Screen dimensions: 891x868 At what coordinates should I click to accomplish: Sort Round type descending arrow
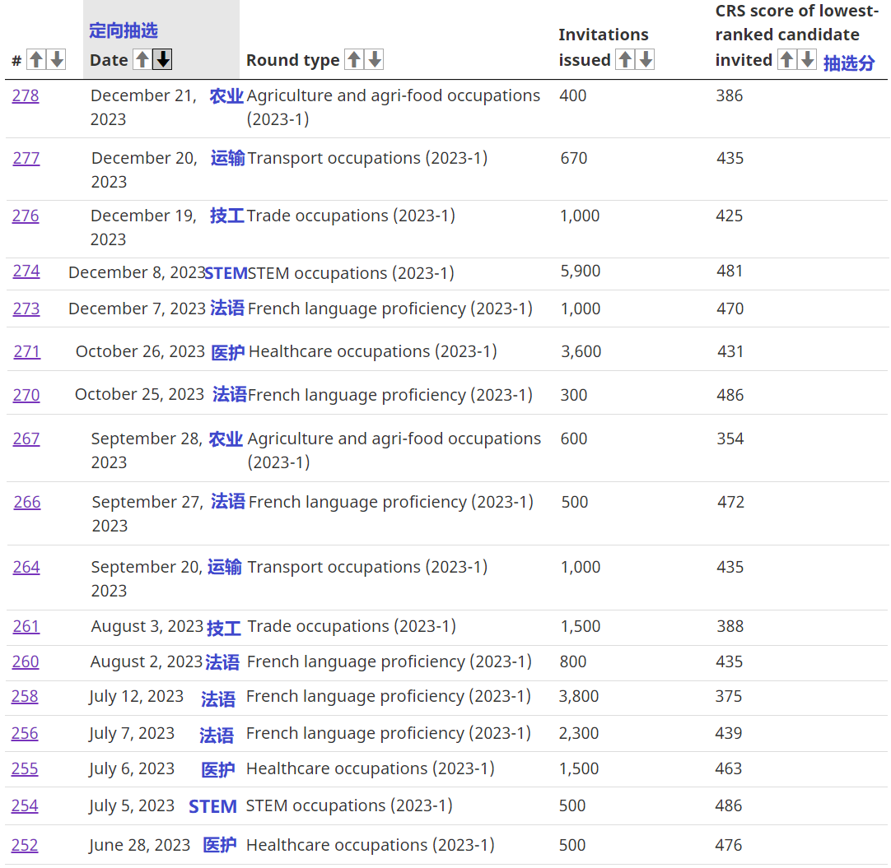coord(374,59)
